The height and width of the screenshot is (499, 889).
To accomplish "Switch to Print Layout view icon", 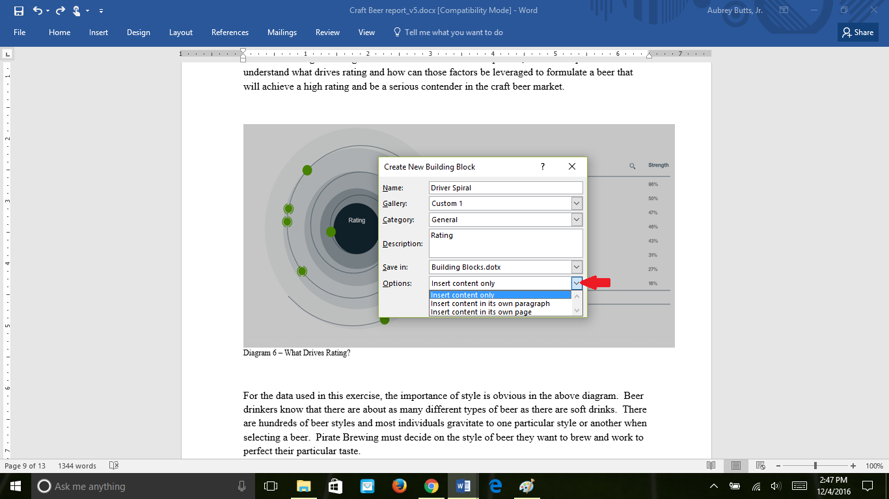I will click(735, 466).
